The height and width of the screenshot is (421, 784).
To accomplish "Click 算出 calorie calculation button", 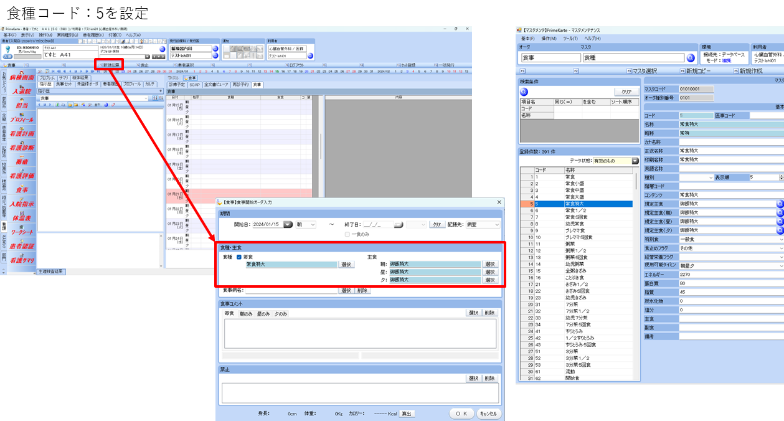I will (x=407, y=414).
